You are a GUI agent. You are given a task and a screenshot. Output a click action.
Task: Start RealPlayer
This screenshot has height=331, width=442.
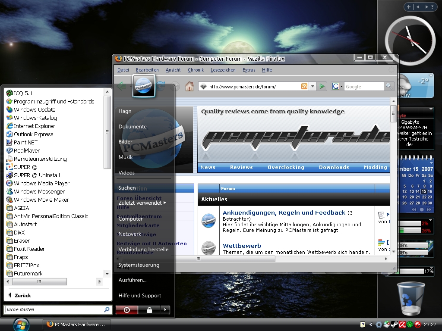[23, 150]
